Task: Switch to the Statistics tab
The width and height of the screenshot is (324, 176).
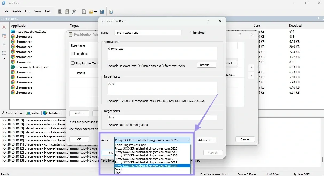Action: [x=51, y=113]
